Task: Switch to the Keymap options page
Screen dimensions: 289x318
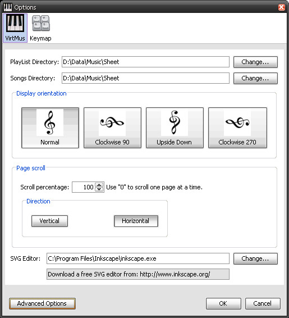Action: click(x=40, y=28)
